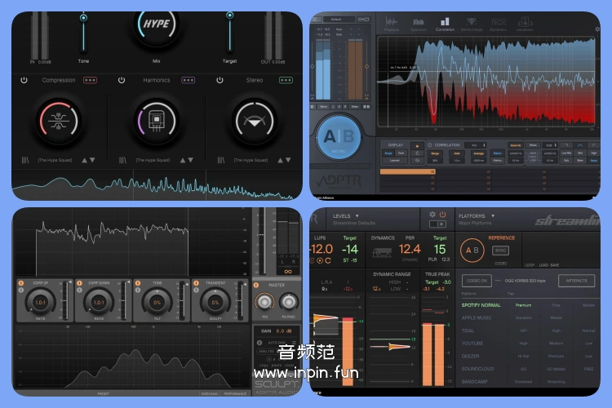Toggle Comp Up module power in Sculpt
The height and width of the screenshot is (408, 612).
tap(21, 283)
